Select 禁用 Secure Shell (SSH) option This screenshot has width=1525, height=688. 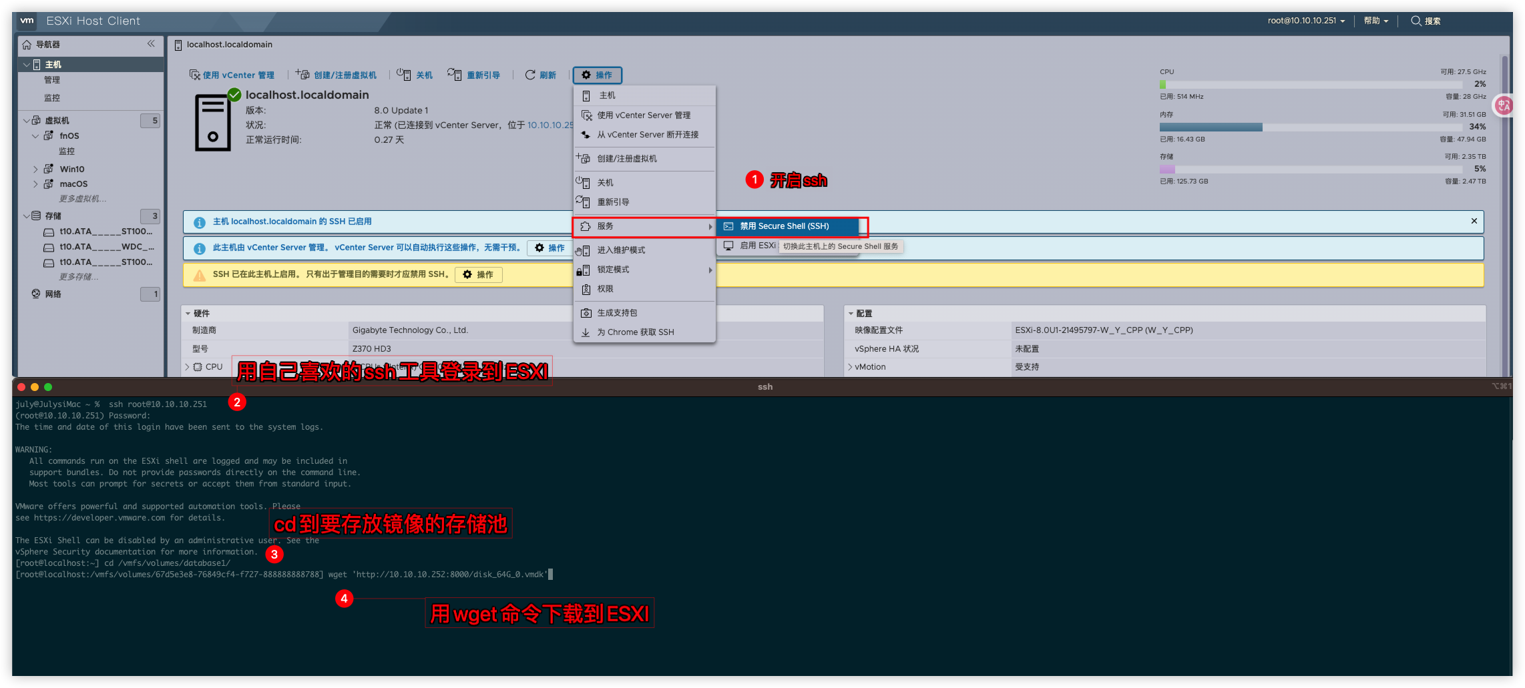788,226
